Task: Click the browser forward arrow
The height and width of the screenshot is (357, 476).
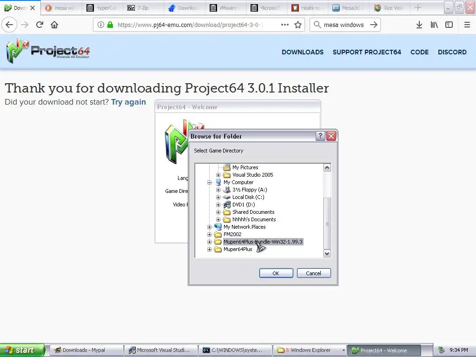Action: point(25,25)
